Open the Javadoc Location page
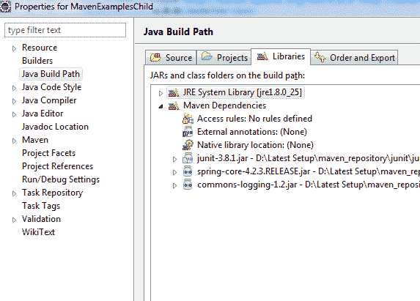 pyautogui.click(x=55, y=127)
